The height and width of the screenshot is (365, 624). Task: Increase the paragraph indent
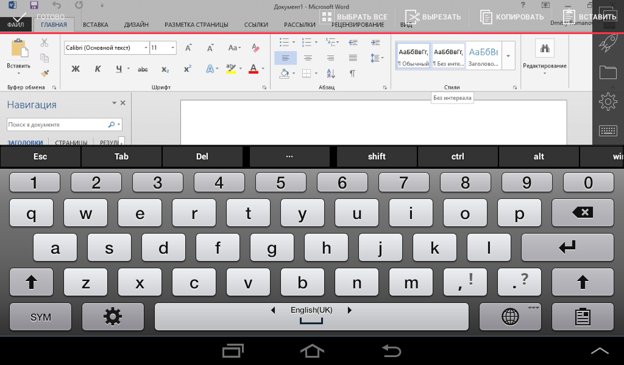tap(375, 43)
